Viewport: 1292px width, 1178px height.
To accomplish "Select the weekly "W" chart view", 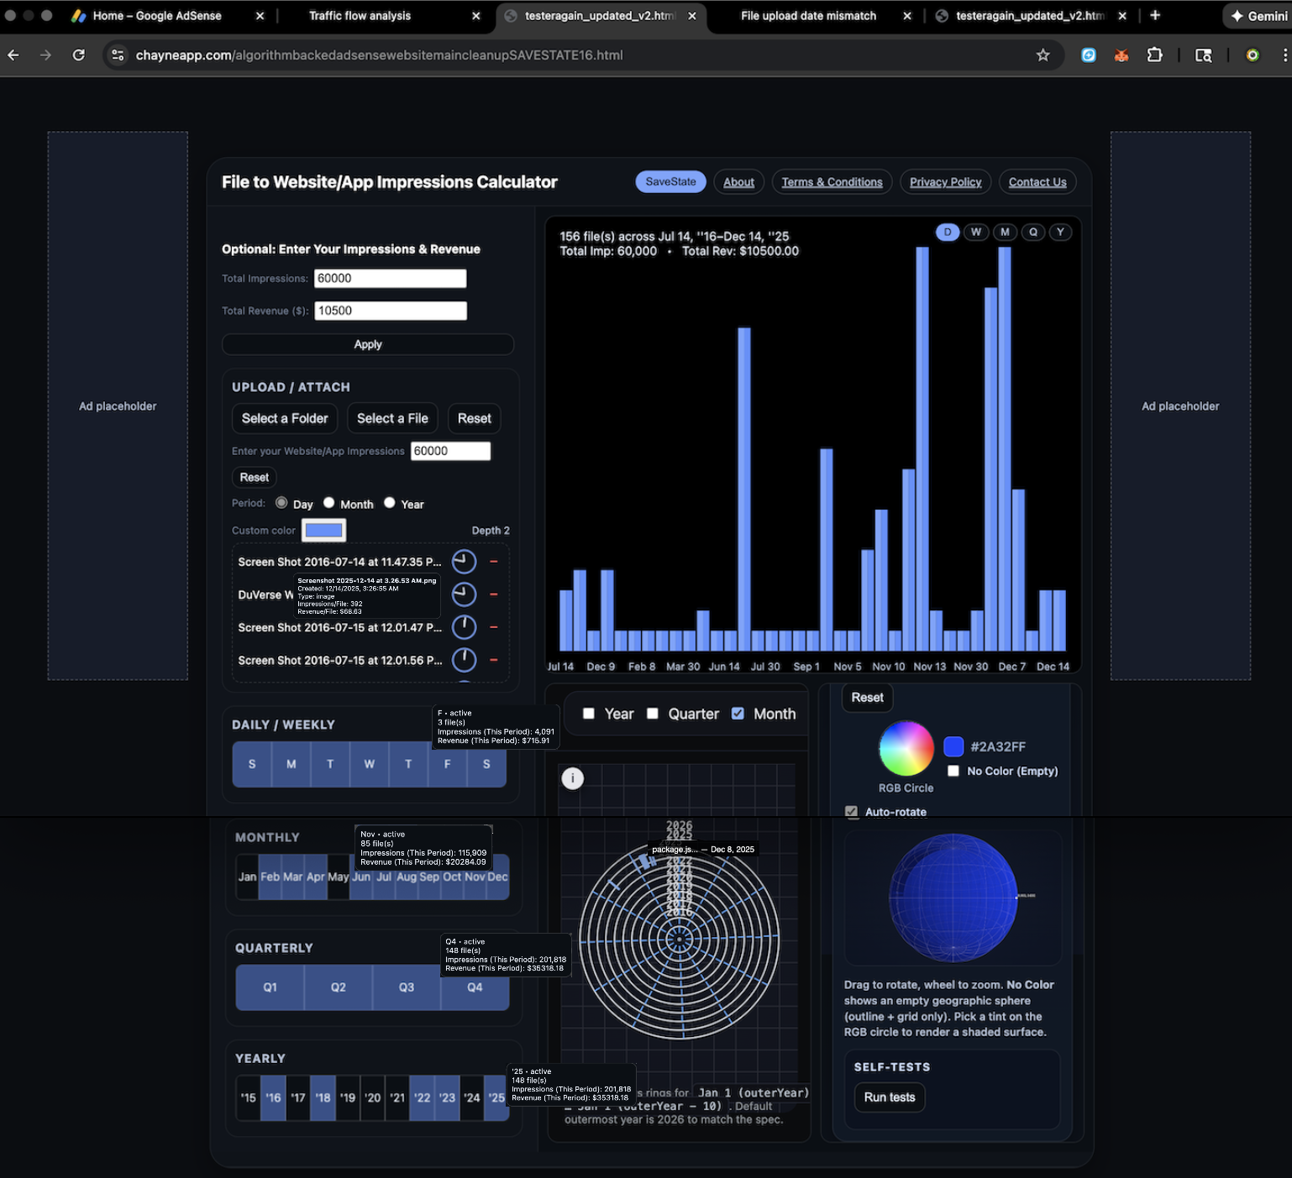I will pos(976,232).
